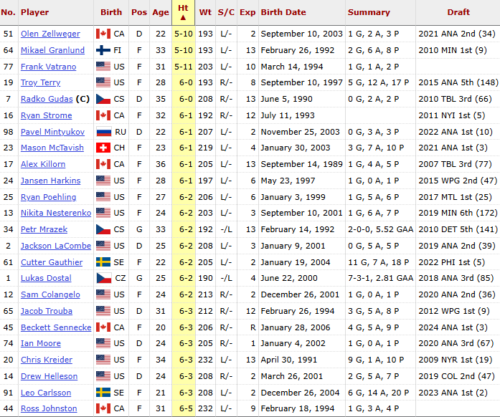
Task: Open Chris Kreider player link
Action: pos(47,360)
